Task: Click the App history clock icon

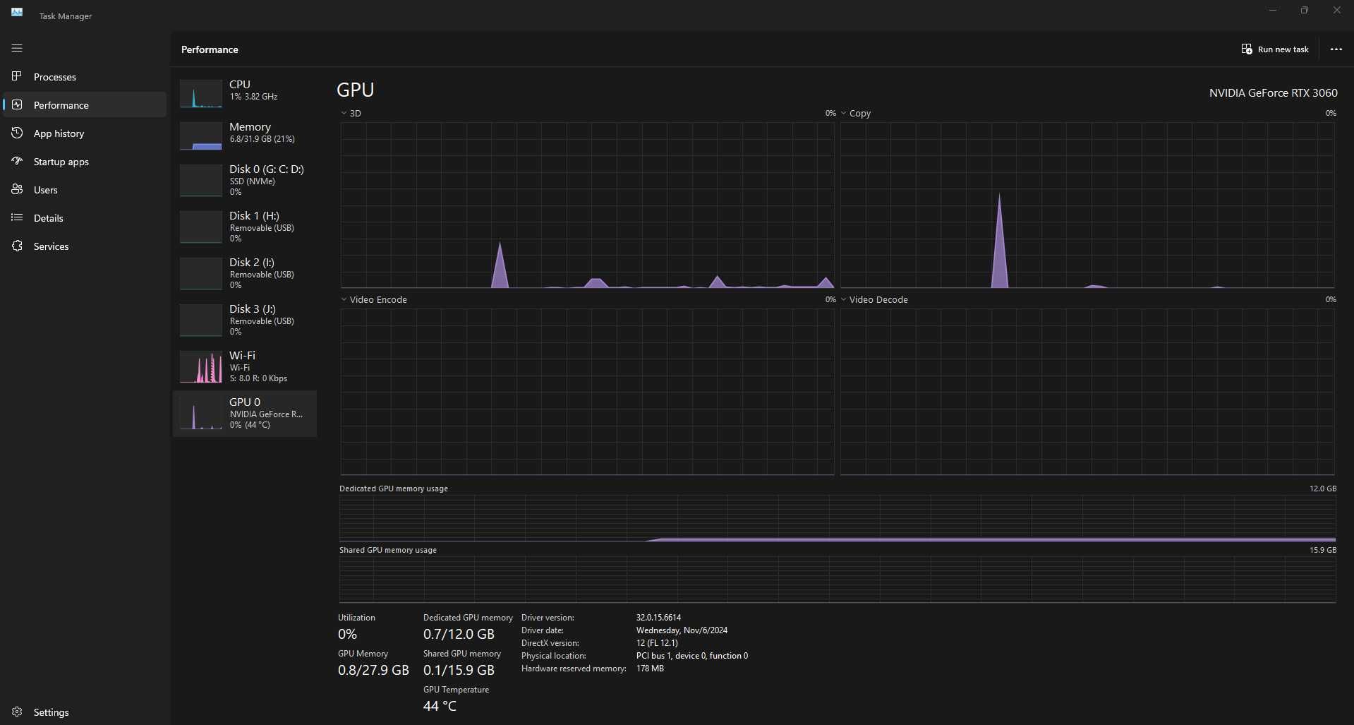Action: pos(17,133)
